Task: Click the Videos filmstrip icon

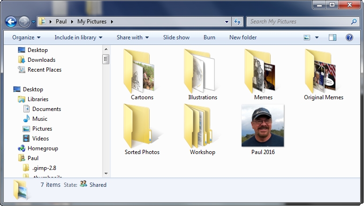Action: pyautogui.click(x=26, y=138)
